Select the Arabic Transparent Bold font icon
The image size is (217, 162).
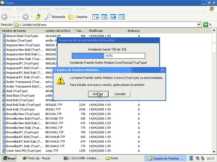(4, 86)
